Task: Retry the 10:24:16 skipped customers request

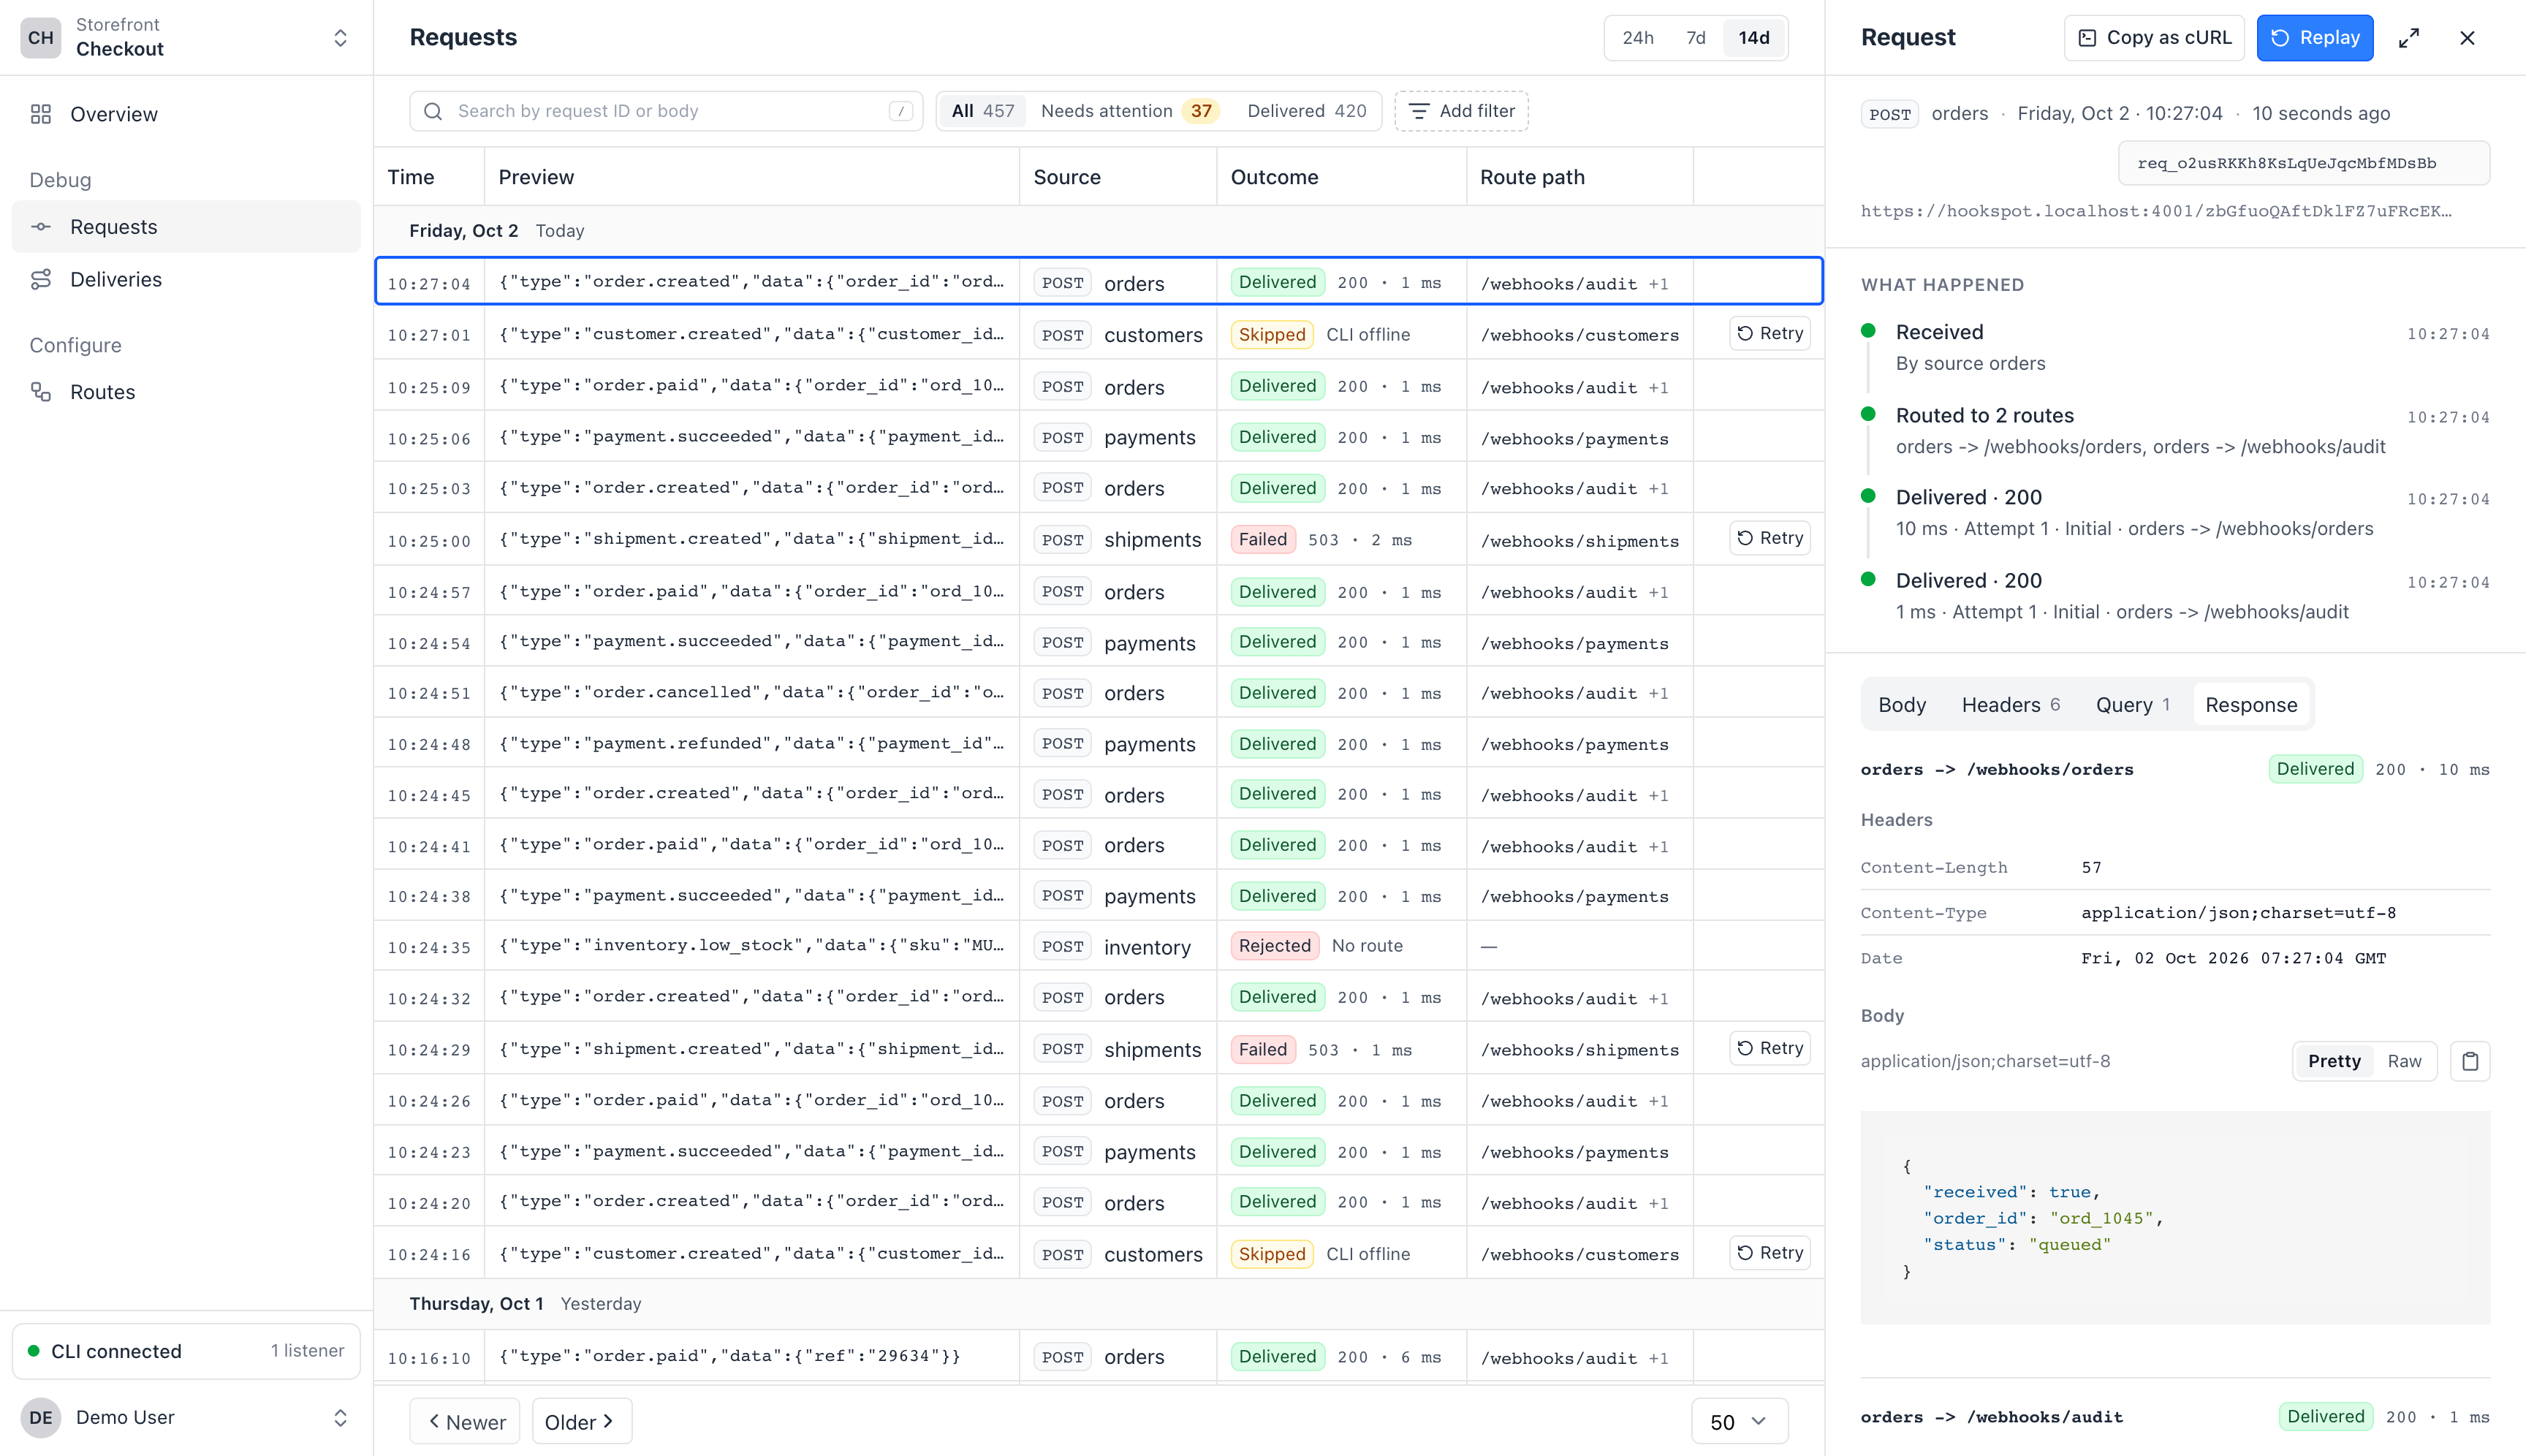Action: 1769,1253
